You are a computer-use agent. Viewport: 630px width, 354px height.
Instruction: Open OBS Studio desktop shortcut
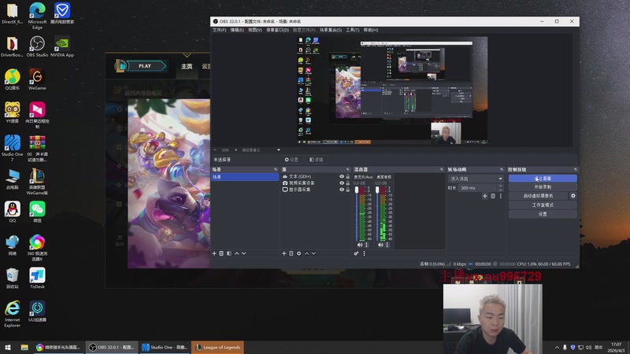click(37, 46)
